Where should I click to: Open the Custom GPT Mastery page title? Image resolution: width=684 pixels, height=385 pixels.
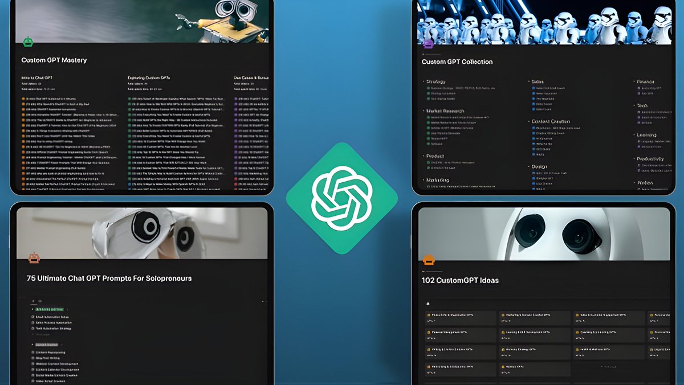(x=54, y=60)
